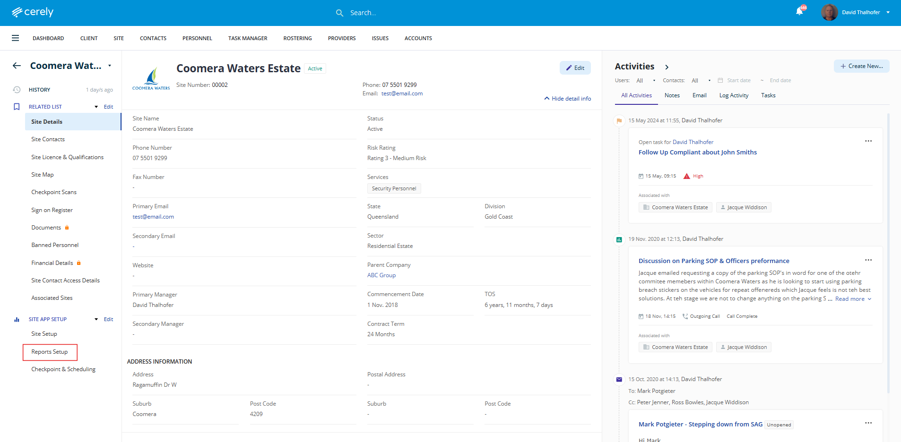The width and height of the screenshot is (901, 442).
Task: Click the notifications bell icon
Action: point(799,12)
